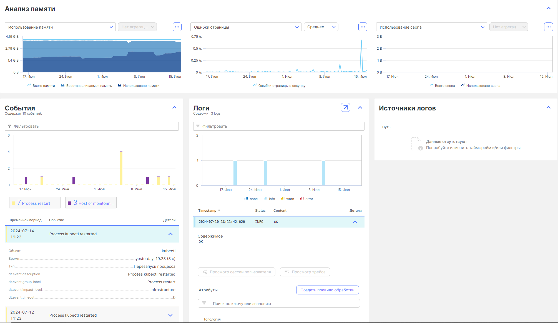Screen dimensions: 558x323
Task: Collapse the 2024-07-10 18:11:42 log row
Action: (x=355, y=222)
